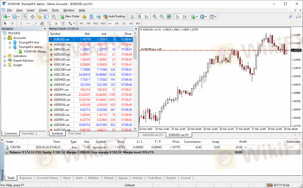Close order 1783799 with the x button
The width and height of the screenshot is (303, 188).
click(x=245, y=147)
